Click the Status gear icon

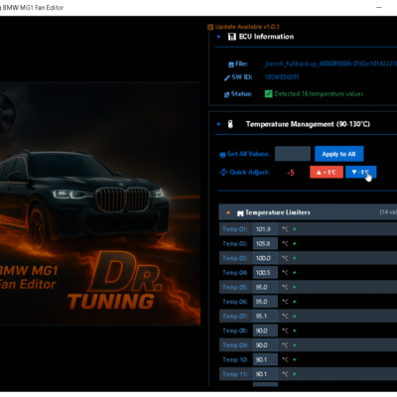click(226, 95)
